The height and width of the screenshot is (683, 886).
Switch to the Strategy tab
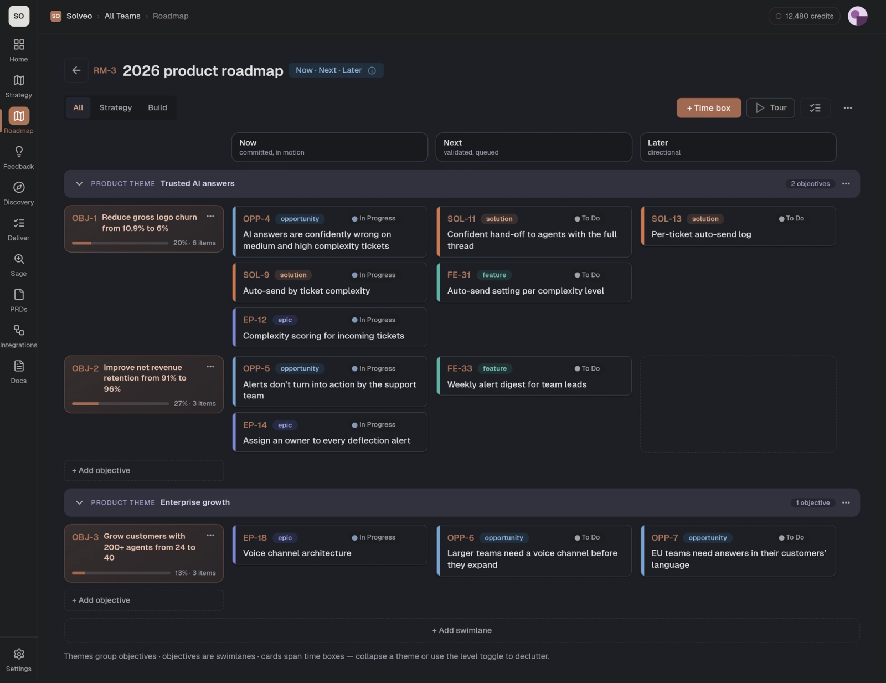[x=116, y=108]
